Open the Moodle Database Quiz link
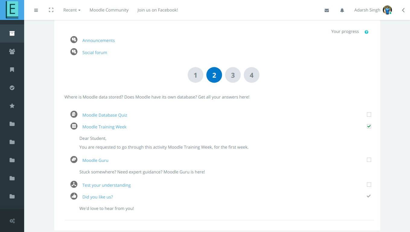Screen dimensions: 410x232 pos(105,115)
